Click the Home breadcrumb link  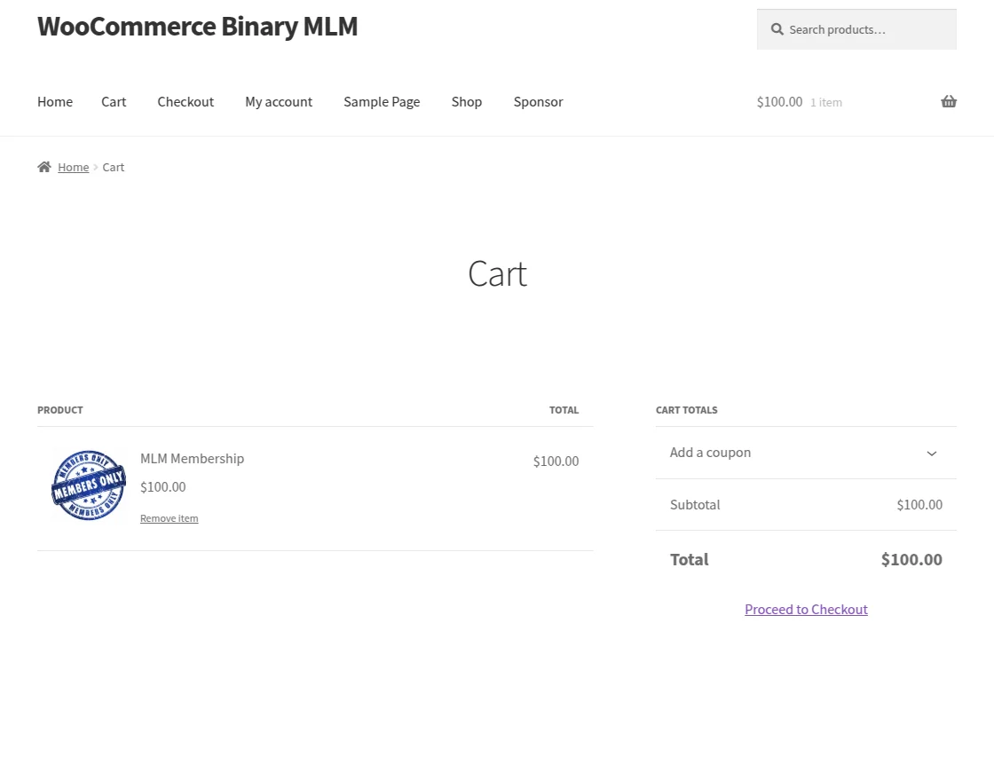[x=74, y=166]
